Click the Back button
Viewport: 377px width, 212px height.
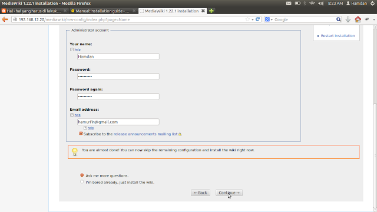(x=200, y=193)
